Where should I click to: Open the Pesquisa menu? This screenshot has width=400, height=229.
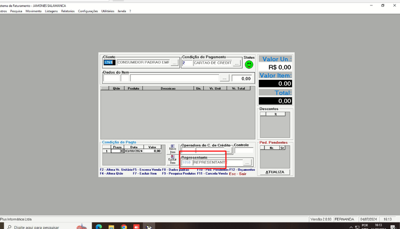(16, 11)
